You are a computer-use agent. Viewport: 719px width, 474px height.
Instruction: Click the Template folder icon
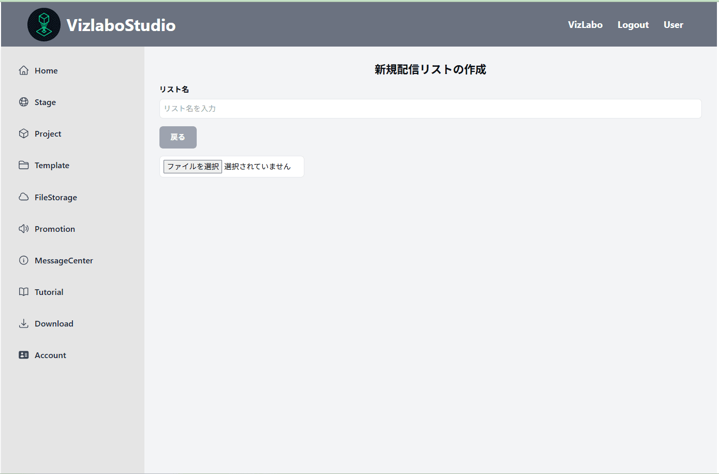pos(24,165)
